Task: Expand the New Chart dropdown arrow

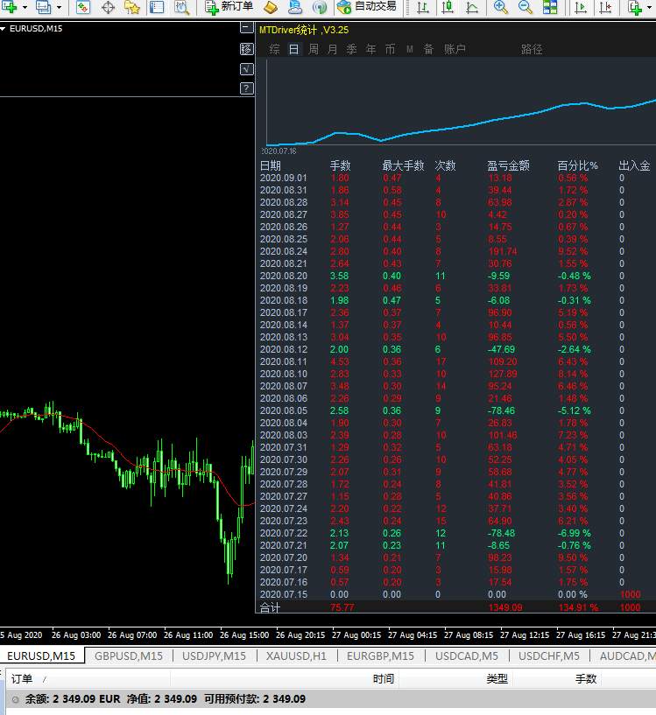Action: click(x=25, y=7)
